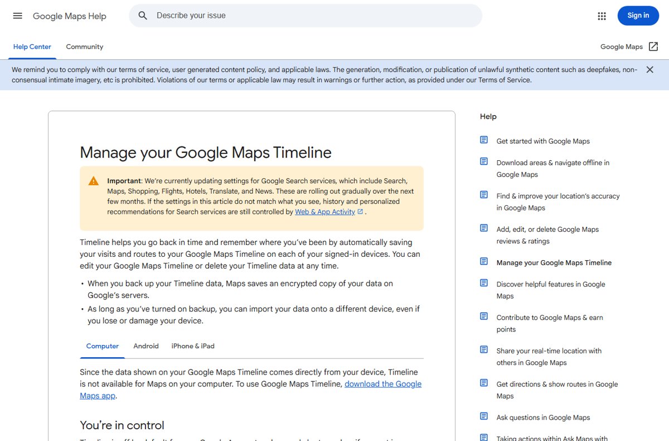669x441 pixels.
Task: Focus the Describe your issue search field
Action: pyautogui.click(x=306, y=16)
